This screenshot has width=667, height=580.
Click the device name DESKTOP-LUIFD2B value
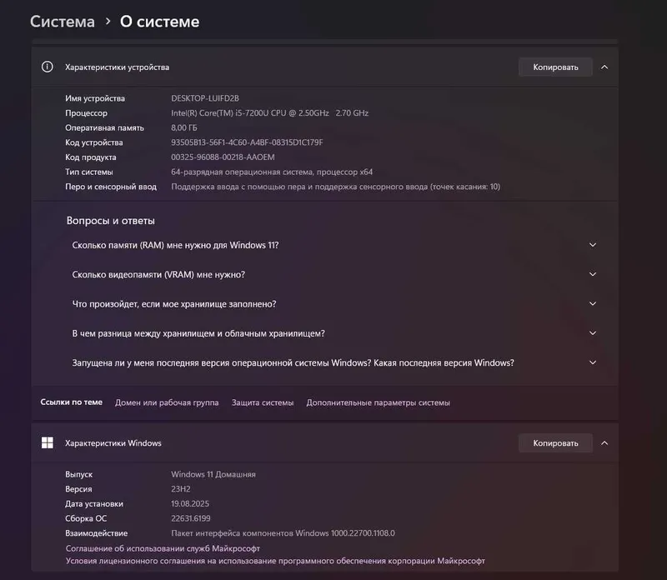coord(205,98)
